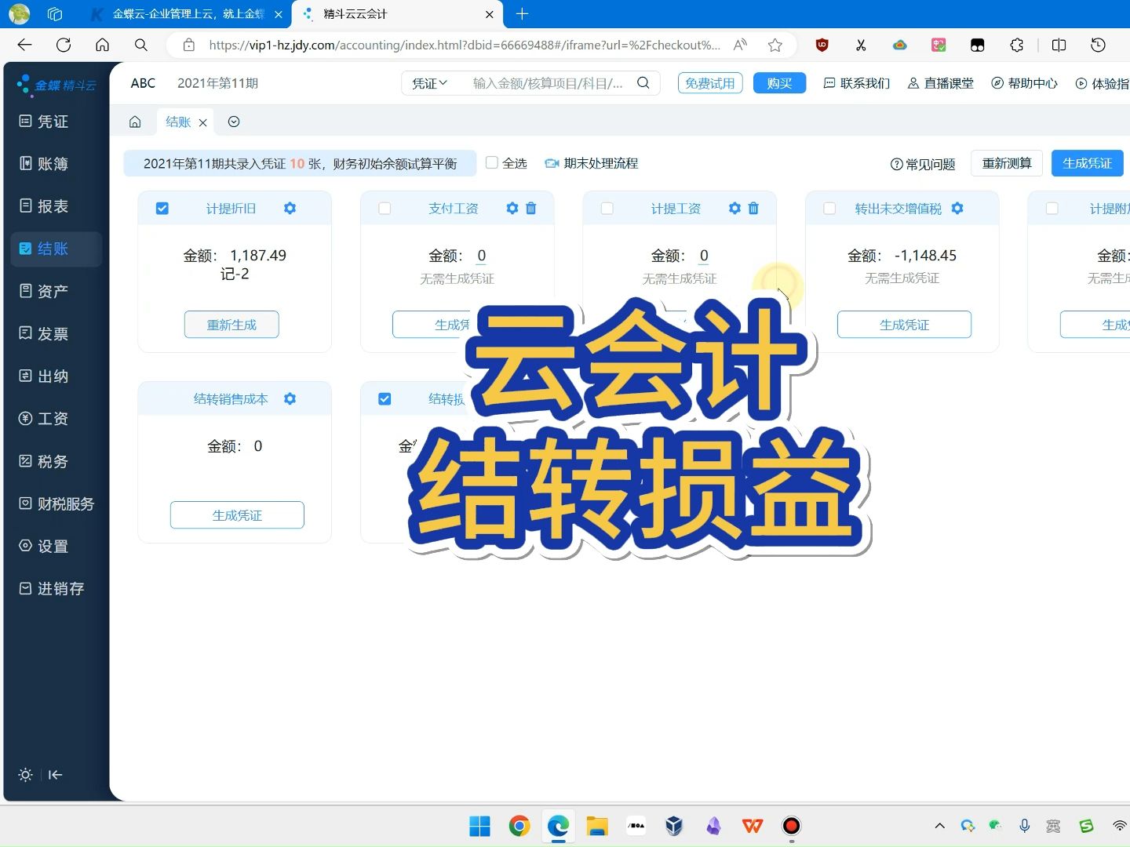Click the search magnifier icon

pos(643,82)
